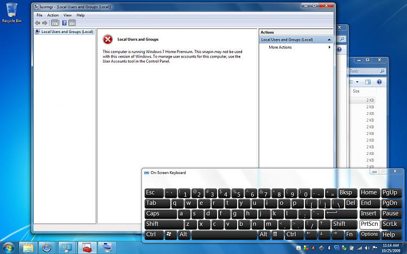Toggle the Fn key on On-Screen Keyboard

click(x=351, y=235)
